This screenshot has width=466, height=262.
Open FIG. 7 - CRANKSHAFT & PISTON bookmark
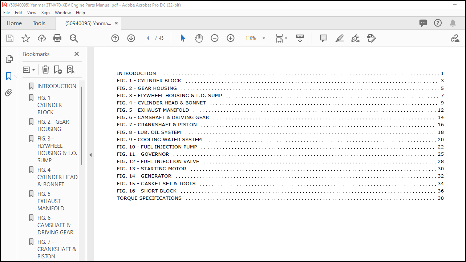click(x=57, y=249)
